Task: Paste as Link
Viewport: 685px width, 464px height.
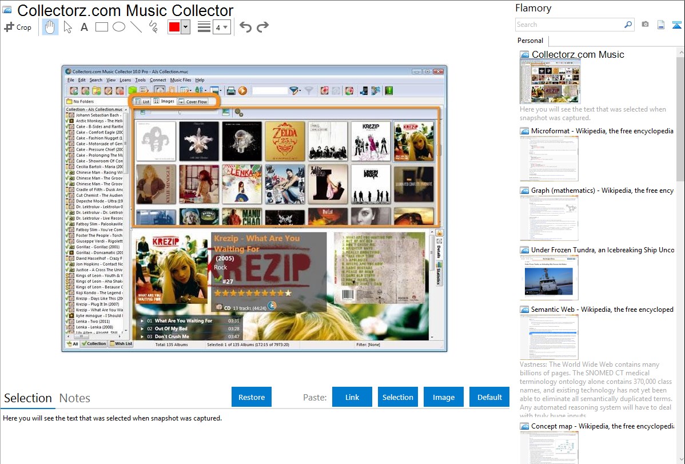Action: [352, 397]
